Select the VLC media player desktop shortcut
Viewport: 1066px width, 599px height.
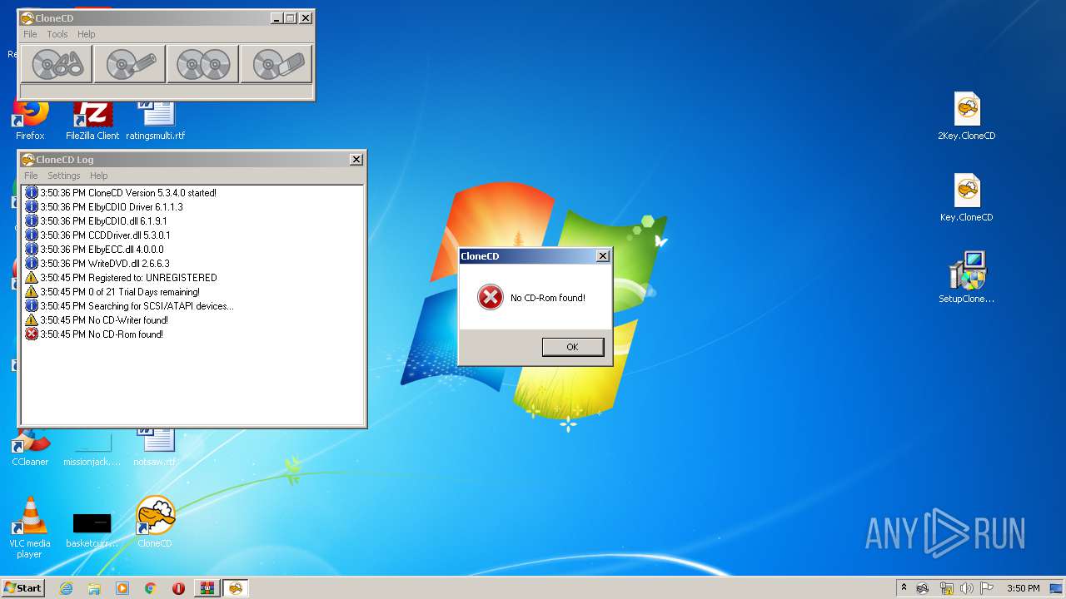tap(30, 528)
